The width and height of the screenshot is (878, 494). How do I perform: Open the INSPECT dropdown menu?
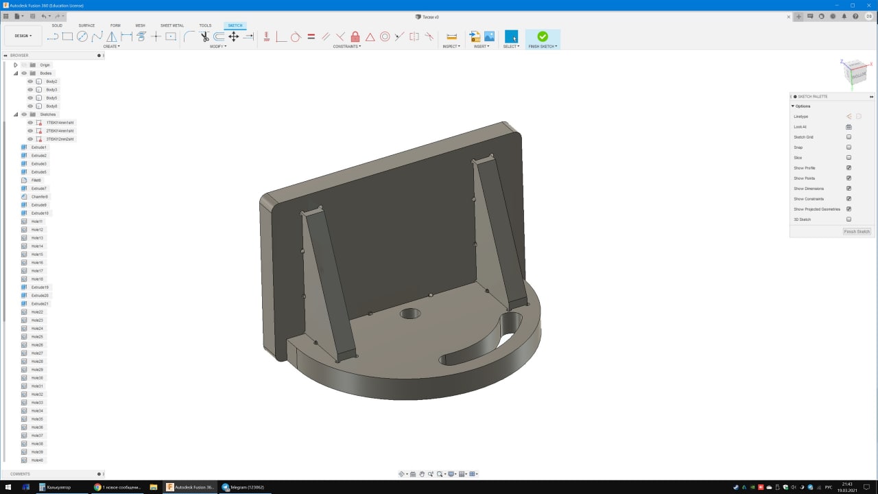point(451,47)
